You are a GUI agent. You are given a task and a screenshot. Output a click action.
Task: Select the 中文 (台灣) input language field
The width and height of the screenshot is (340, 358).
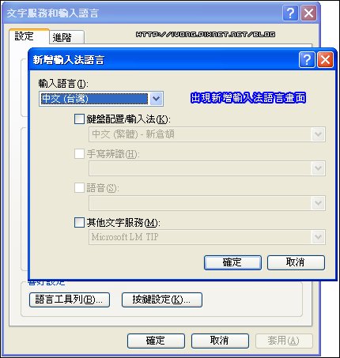(94, 99)
